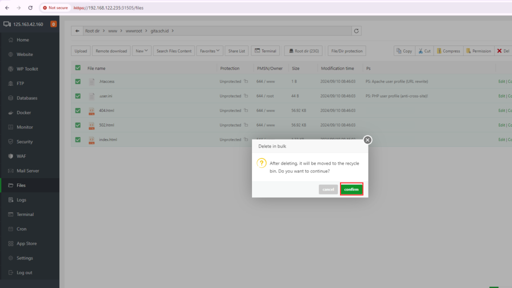
Task: Open Root dir (23G) disk button
Action: coord(304,51)
